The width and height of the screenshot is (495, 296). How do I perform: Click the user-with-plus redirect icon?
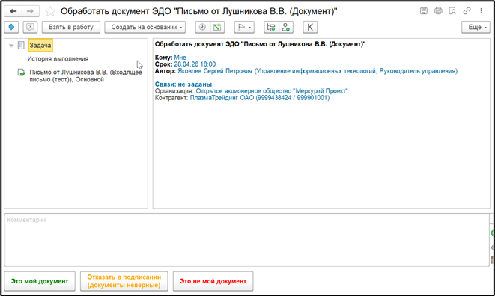(286, 27)
